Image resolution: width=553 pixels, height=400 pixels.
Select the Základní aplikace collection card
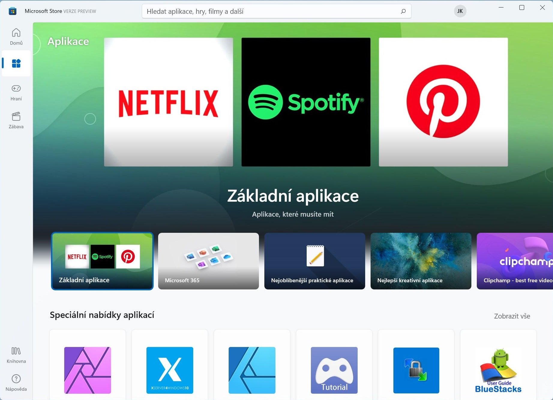(102, 261)
